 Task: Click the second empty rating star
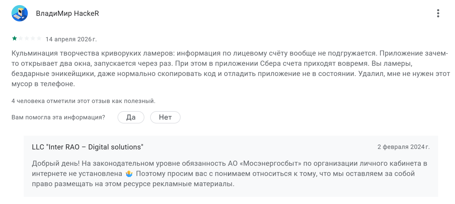pos(21,38)
